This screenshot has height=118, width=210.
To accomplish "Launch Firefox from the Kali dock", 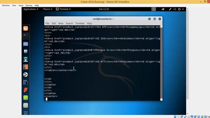I will point(26,29).
